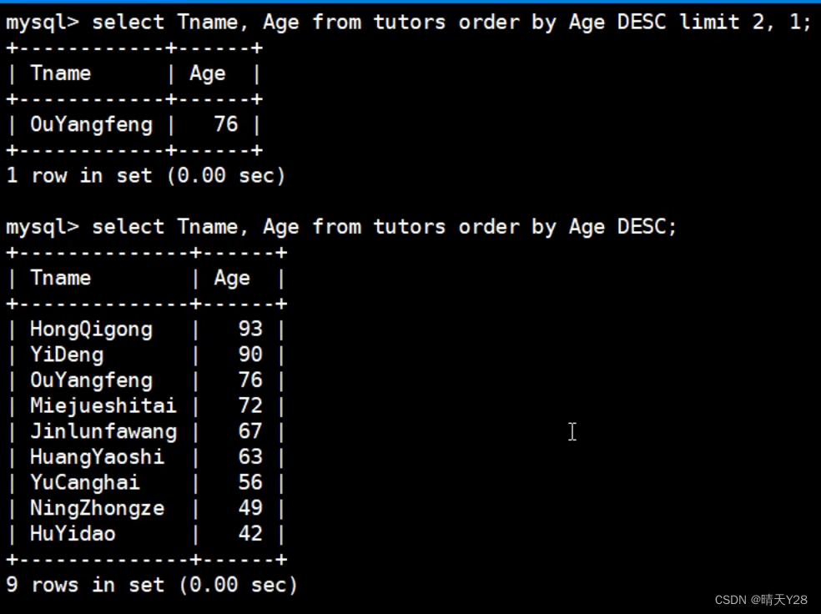Select the YuCanghai name cell
This screenshot has width=821, height=614.
pos(85,484)
